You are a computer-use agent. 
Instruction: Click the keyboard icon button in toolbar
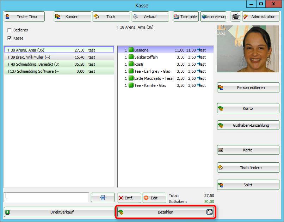pyautogui.click(x=236, y=17)
